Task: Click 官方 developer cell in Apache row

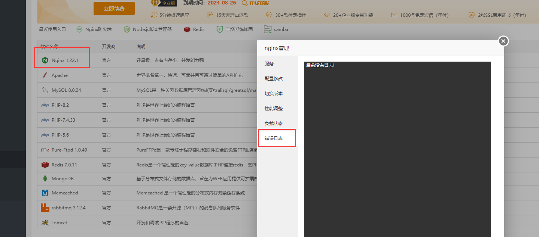Action: click(107, 75)
